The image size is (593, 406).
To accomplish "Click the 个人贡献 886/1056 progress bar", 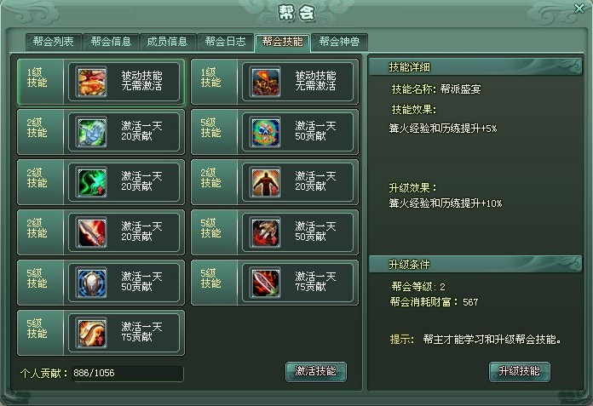I will pyautogui.click(x=128, y=373).
